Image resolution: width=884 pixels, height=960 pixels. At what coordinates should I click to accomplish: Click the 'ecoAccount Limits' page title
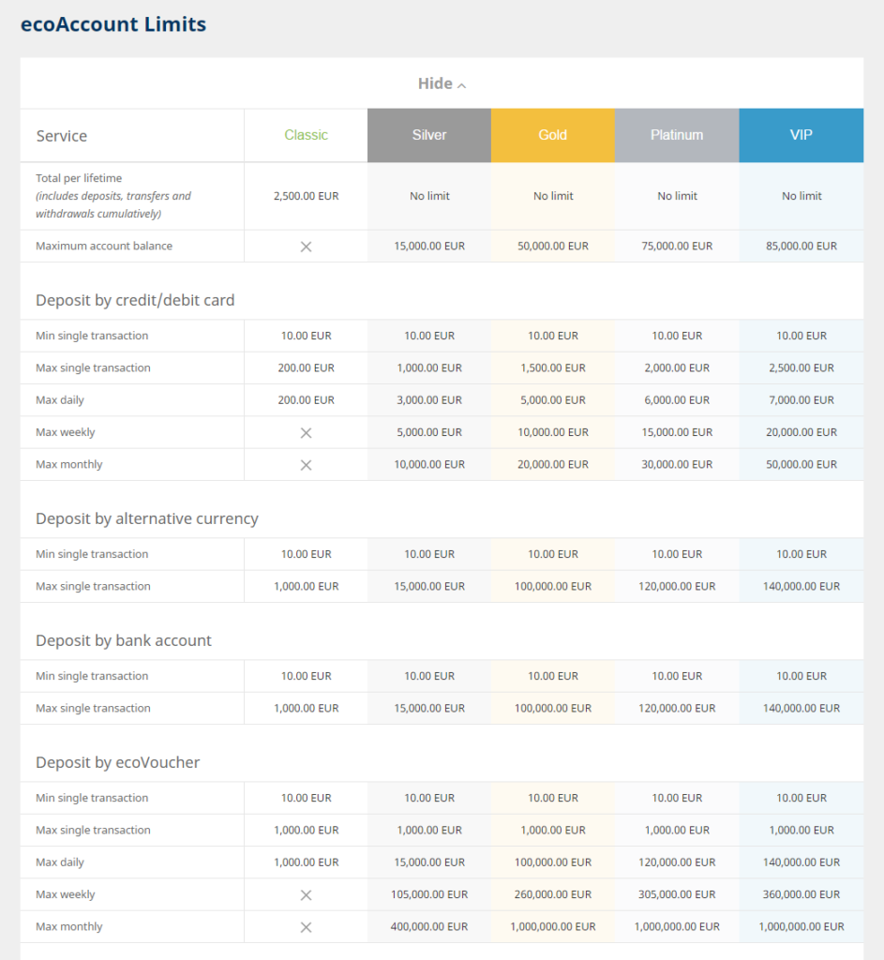click(113, 24)
